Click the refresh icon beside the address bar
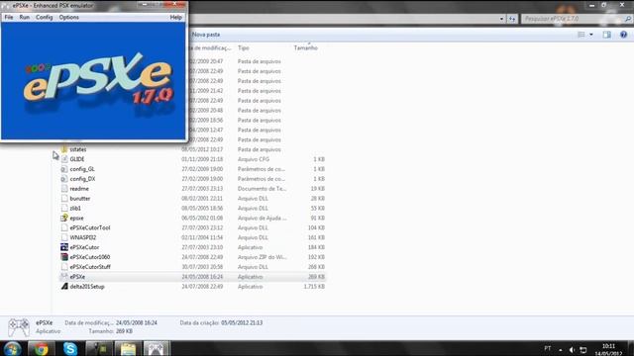 512,19
